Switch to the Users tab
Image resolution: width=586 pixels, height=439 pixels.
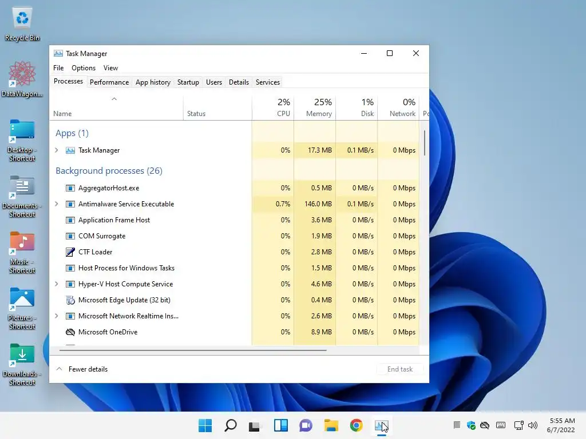[x=214, y=82]
